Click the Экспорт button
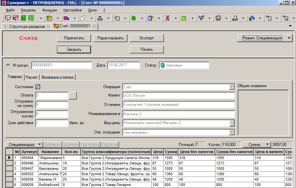The image size is (296, 188). [147, 38]
